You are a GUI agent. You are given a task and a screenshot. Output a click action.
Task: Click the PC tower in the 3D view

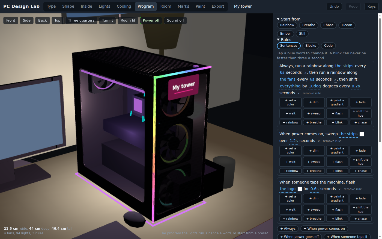(142, 137)
